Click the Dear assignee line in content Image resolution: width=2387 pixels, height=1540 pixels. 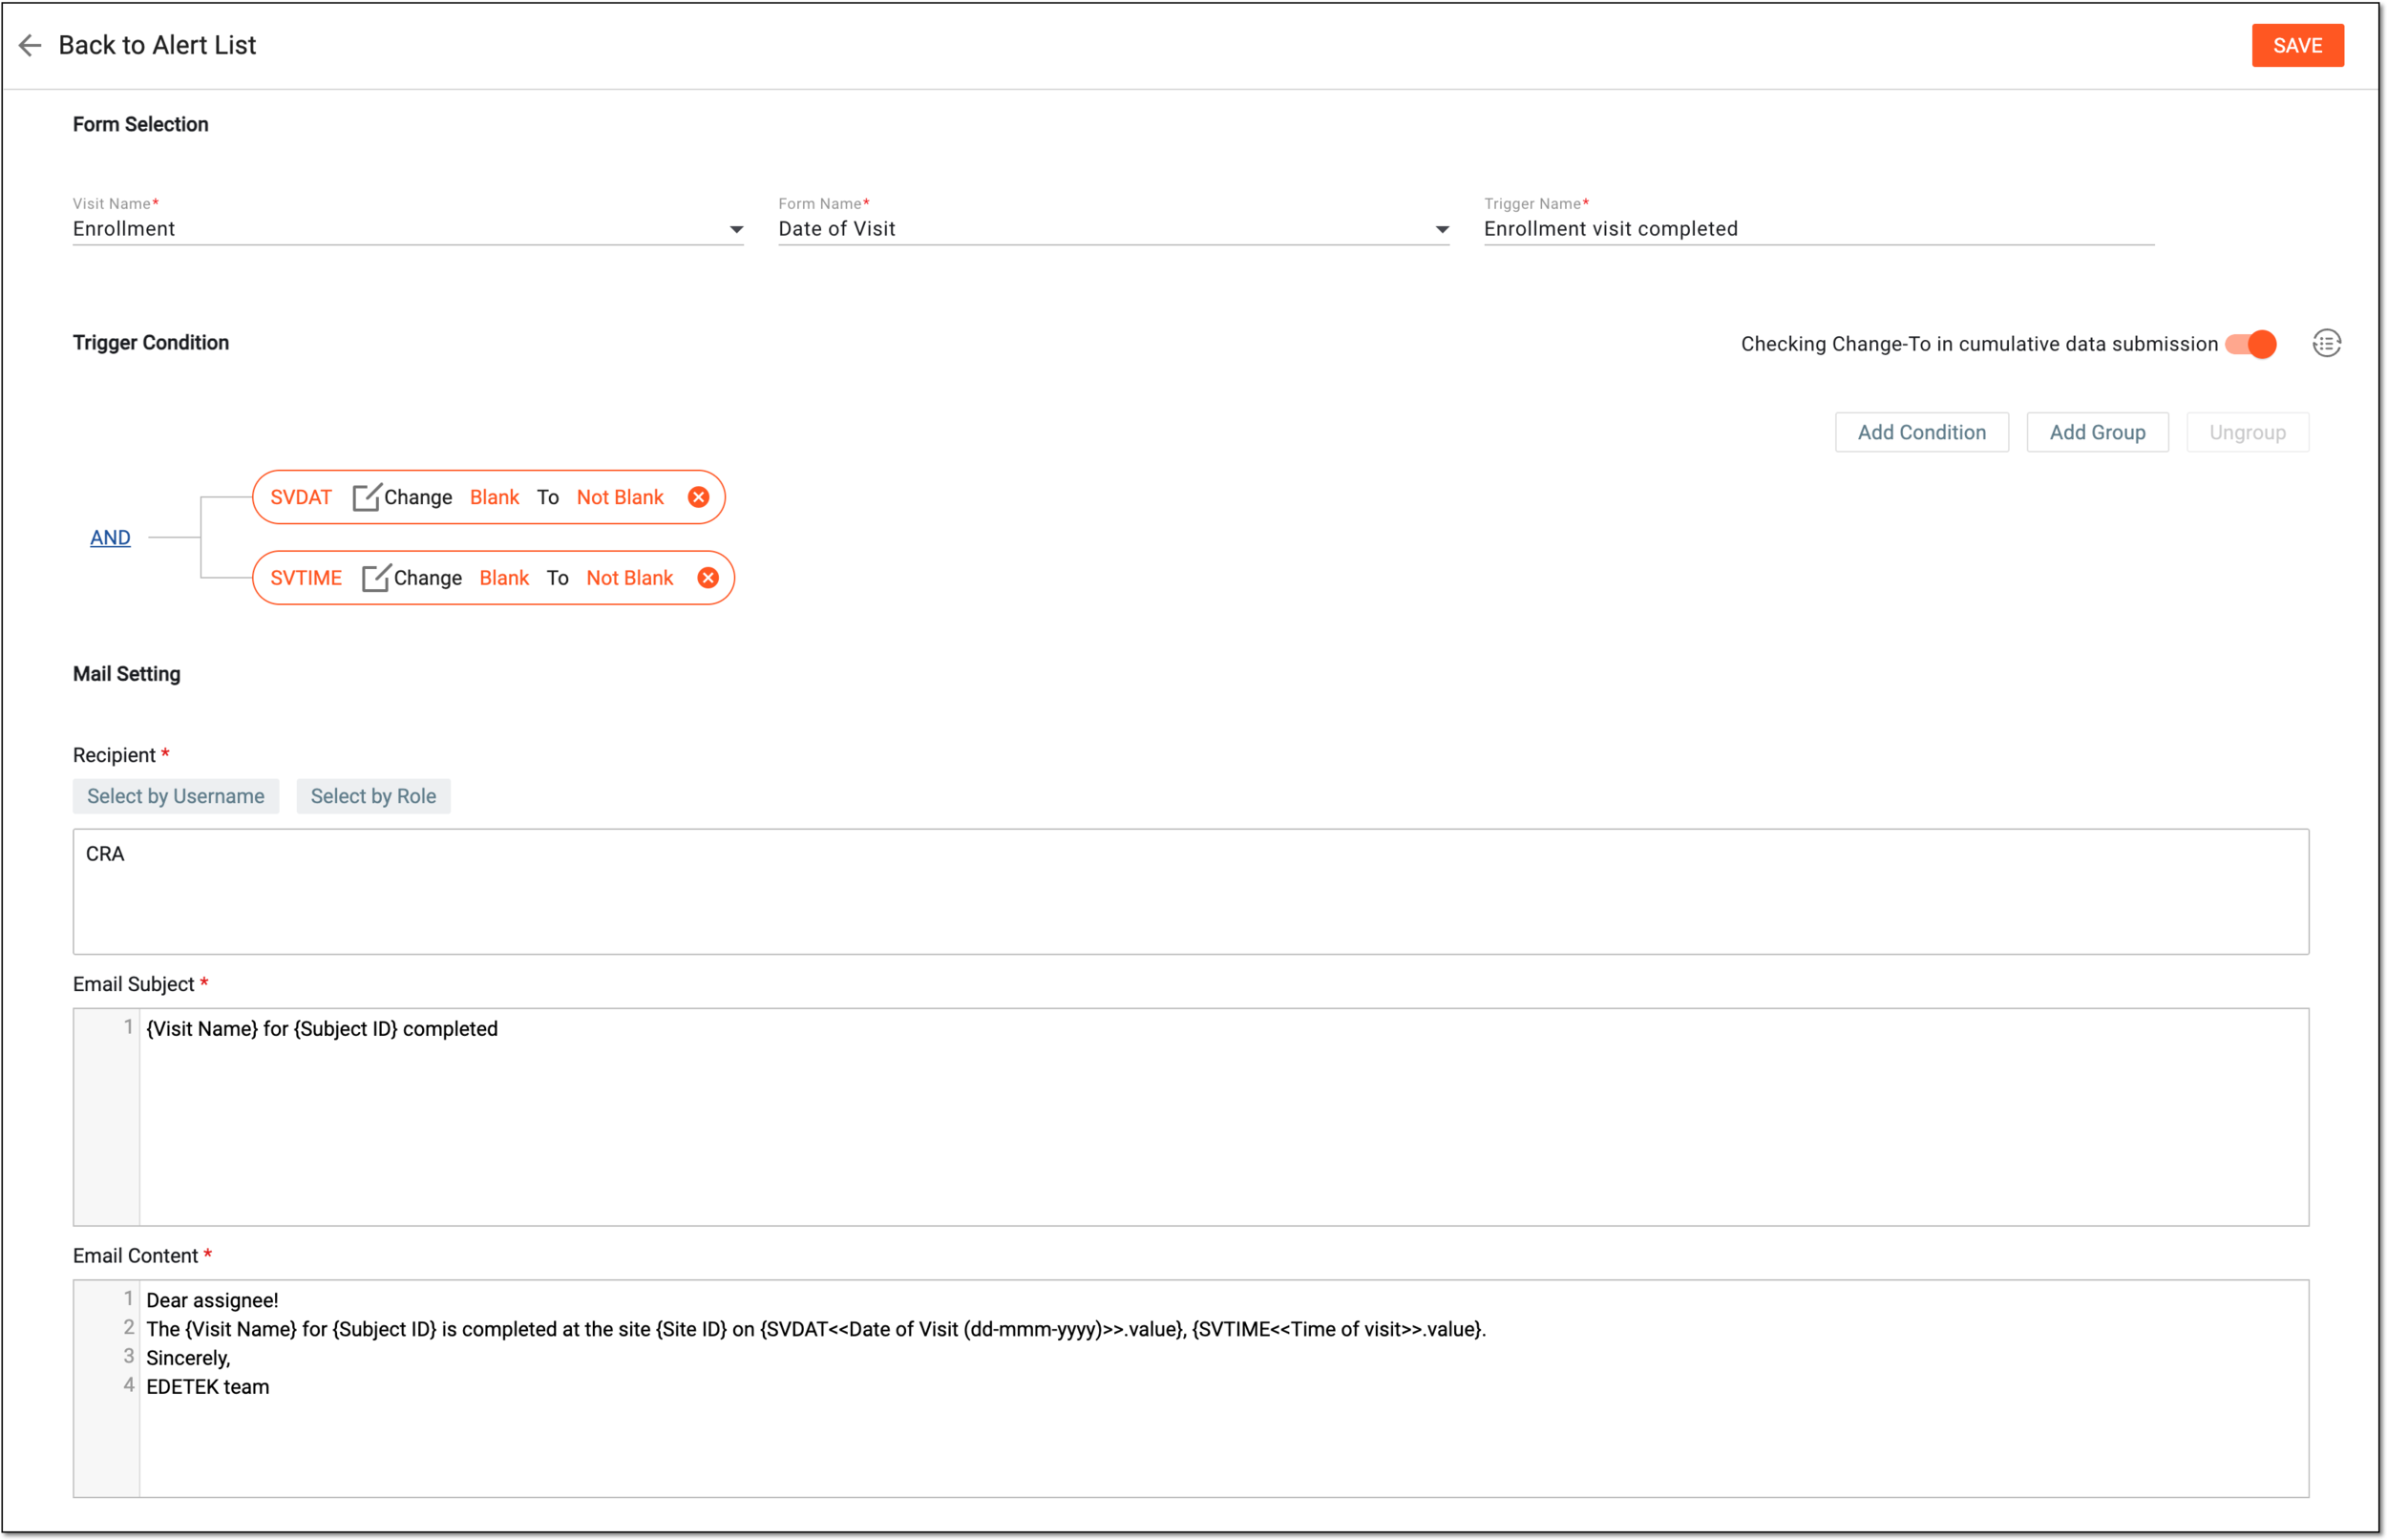tap(212, 1300)
